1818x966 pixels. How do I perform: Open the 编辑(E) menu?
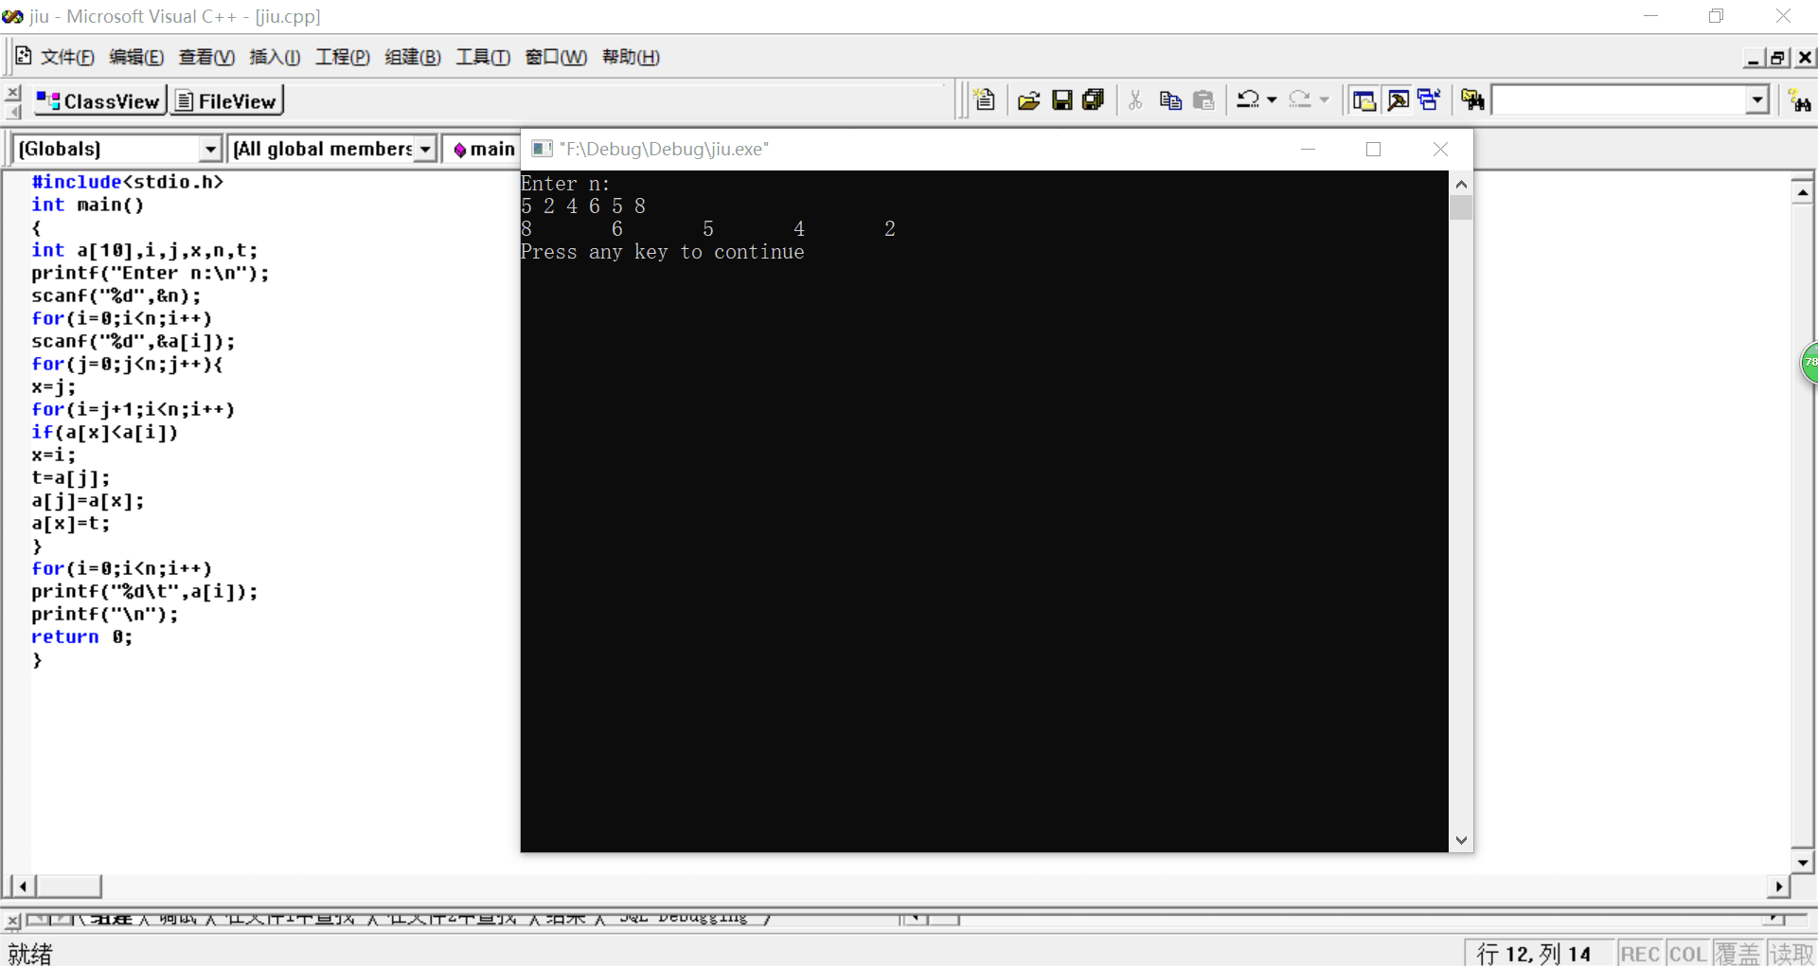coord(136,57)
